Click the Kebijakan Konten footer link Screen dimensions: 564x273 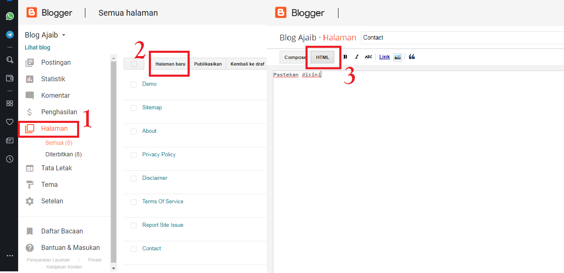[64, 267]
